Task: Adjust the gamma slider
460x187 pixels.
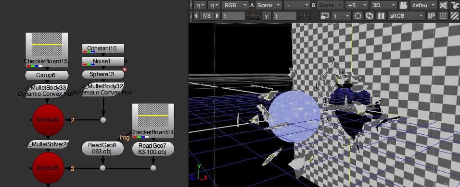Action: (x=304, y=15)
